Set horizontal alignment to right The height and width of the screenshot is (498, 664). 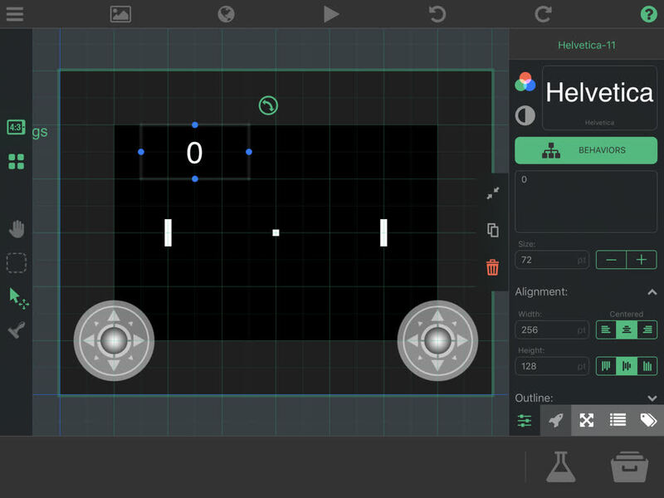(647, 330)
